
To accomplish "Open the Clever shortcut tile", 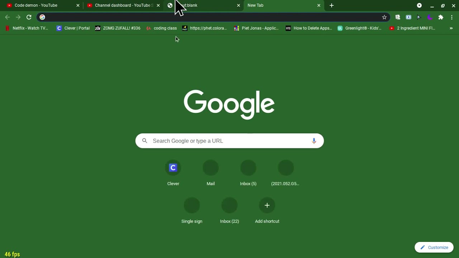I will pyautogui.click(x=173, y=173).
